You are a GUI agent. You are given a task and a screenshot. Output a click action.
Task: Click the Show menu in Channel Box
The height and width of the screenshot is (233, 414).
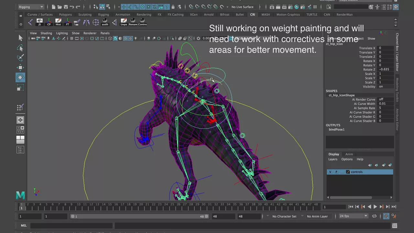click(x=371, y=39)
